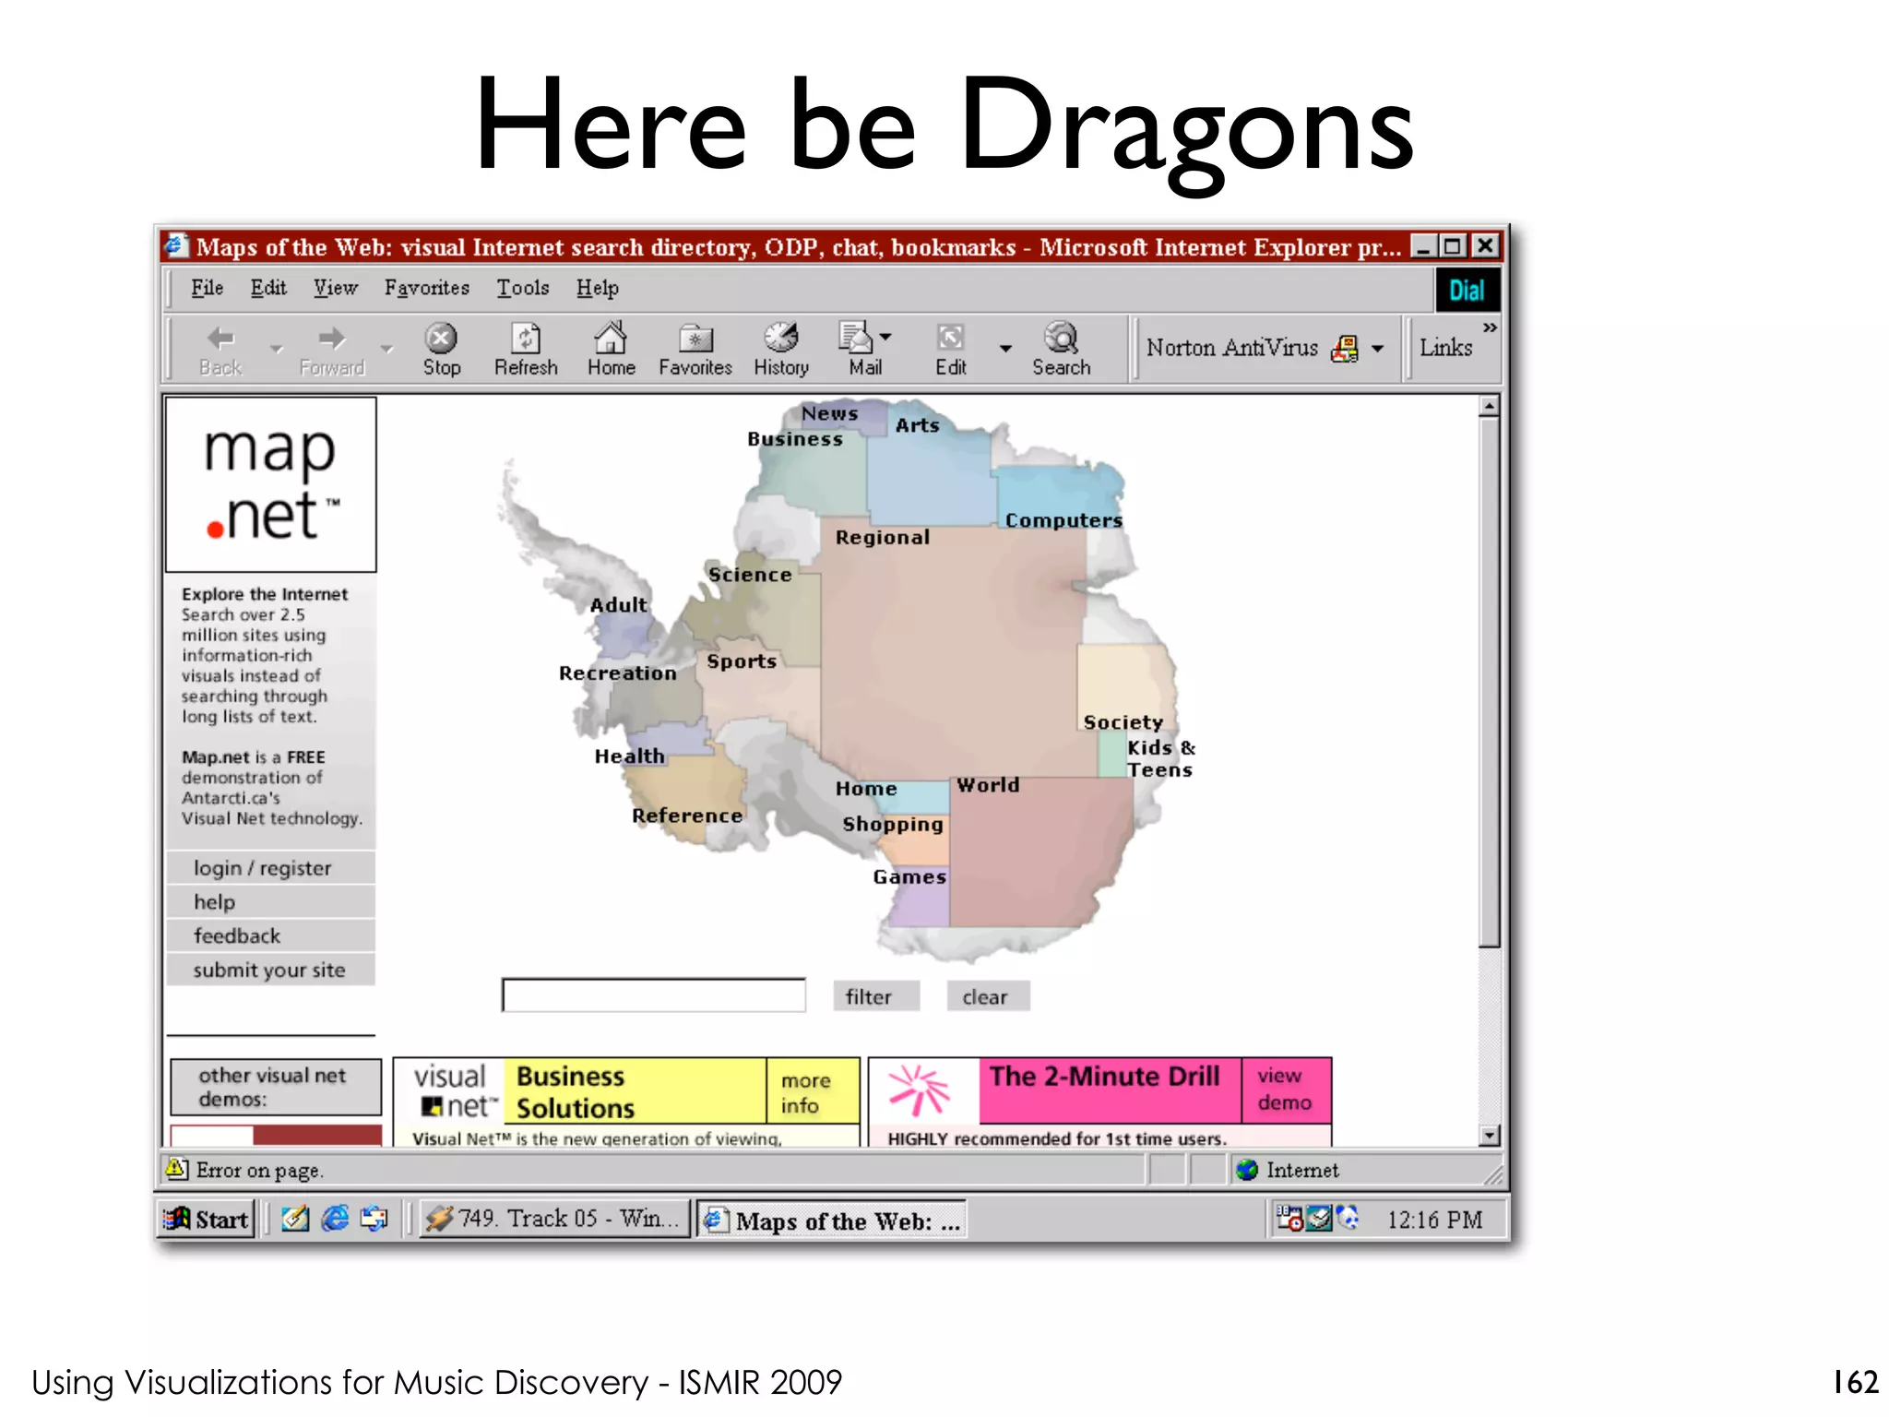Click the more info banner button

tap(813, 1092)
